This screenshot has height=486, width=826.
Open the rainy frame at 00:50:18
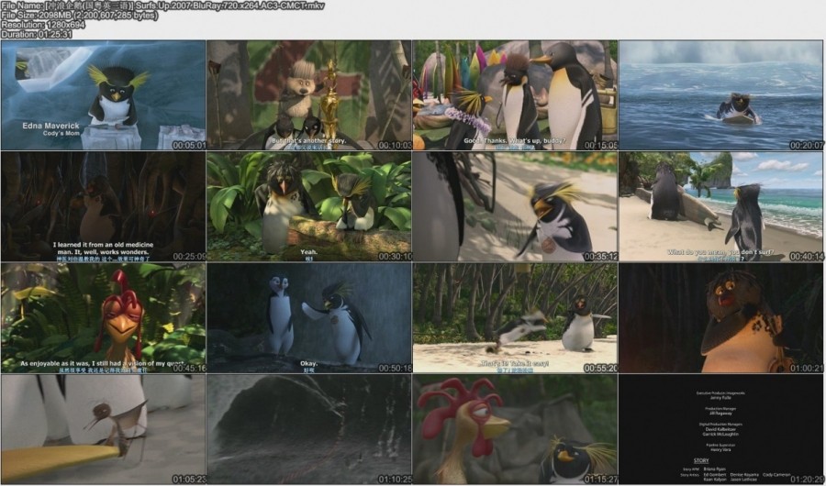coord(308,318)
